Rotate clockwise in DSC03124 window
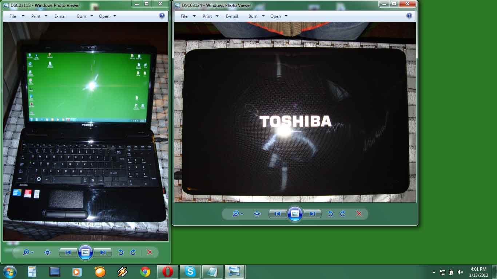The width and height of the screenshot is (497, 279). click(x=343, y=214)
